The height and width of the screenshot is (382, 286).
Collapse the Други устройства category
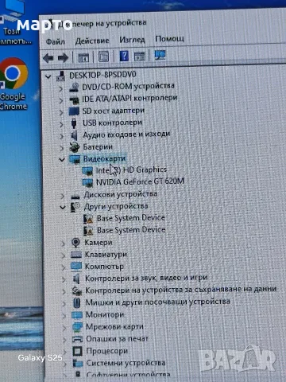[63, 207]
